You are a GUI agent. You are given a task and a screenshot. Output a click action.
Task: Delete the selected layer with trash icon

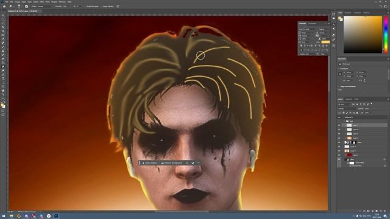[x=385, y=211]
